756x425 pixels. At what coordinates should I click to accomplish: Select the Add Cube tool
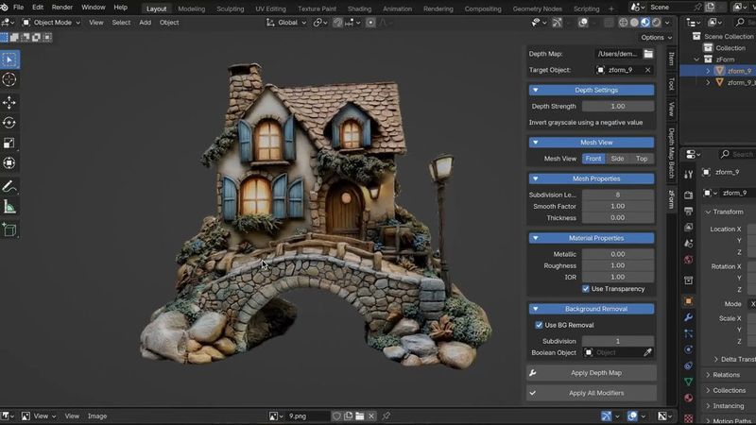point(9,229)
